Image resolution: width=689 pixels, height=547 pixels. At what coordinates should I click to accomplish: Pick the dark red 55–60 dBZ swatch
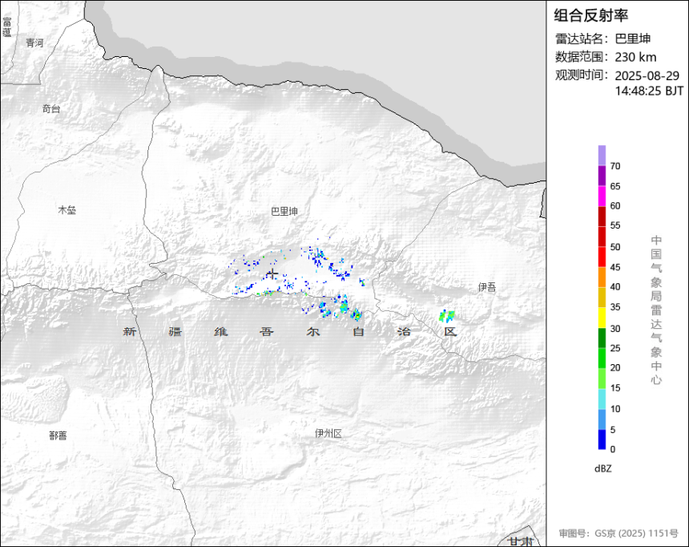pos(602,216)
